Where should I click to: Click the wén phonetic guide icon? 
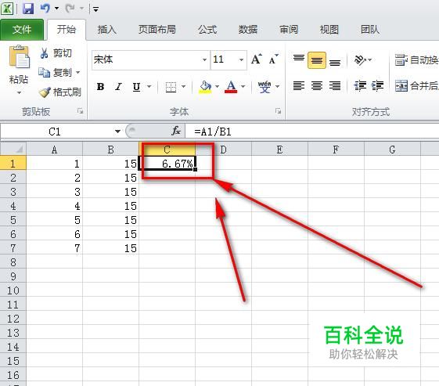264,87
